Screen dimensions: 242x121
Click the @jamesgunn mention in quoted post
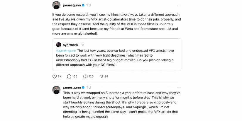(66, 51)
